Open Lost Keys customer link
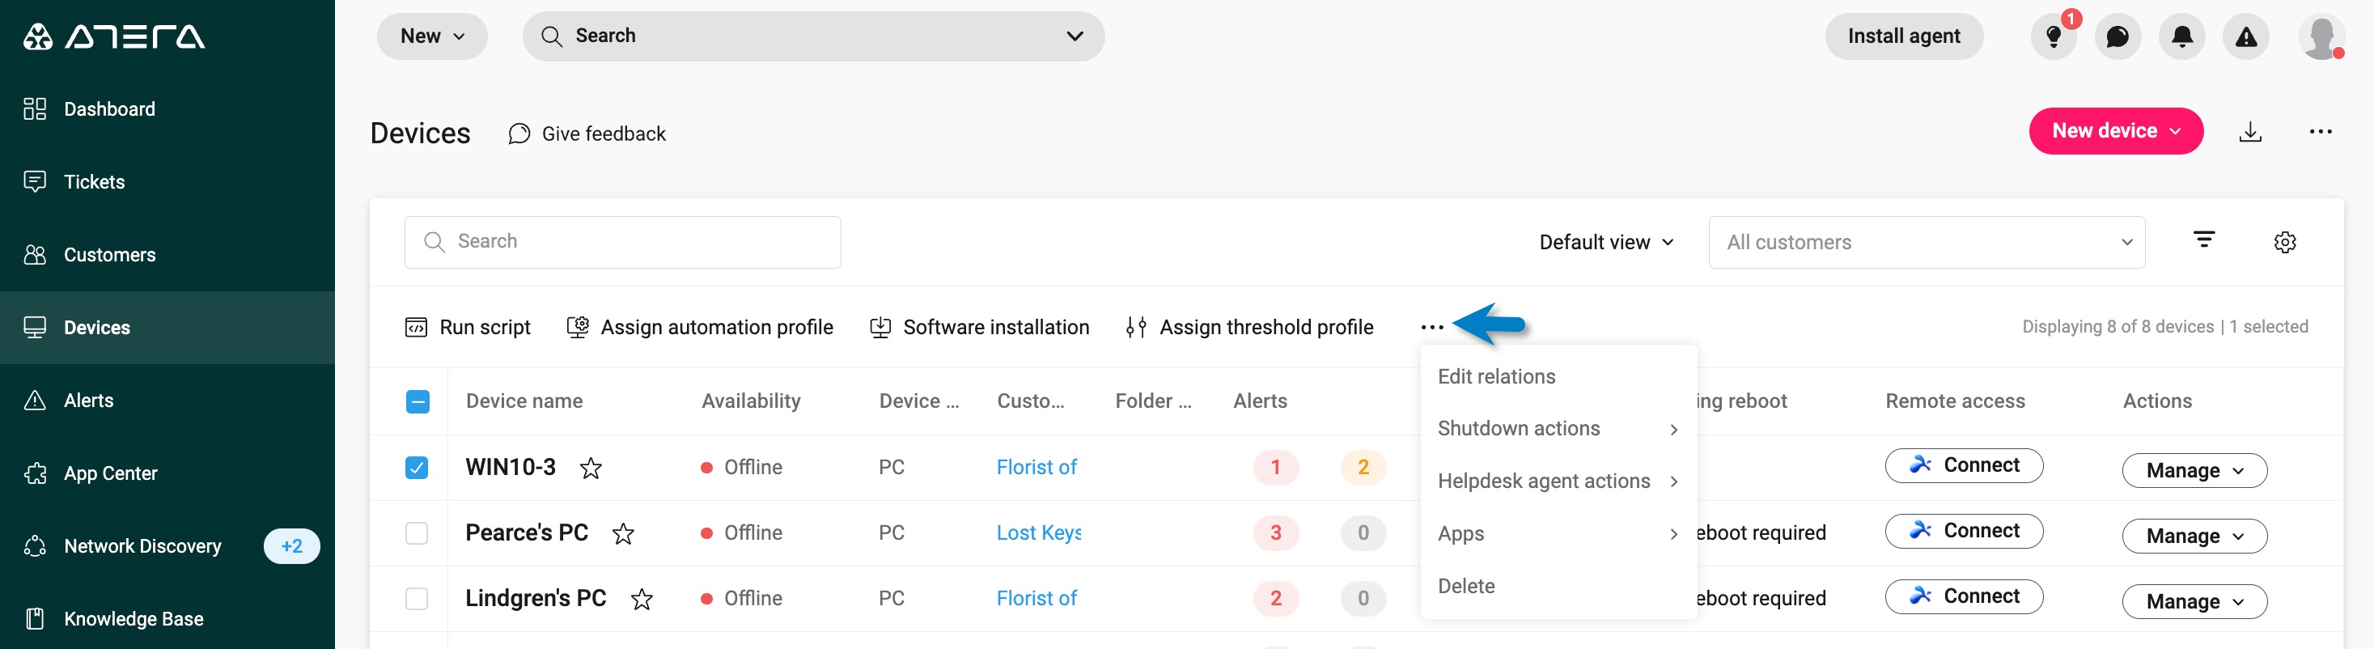The height and width of the screenshot is (649, 2374). tap(1039, 532)
